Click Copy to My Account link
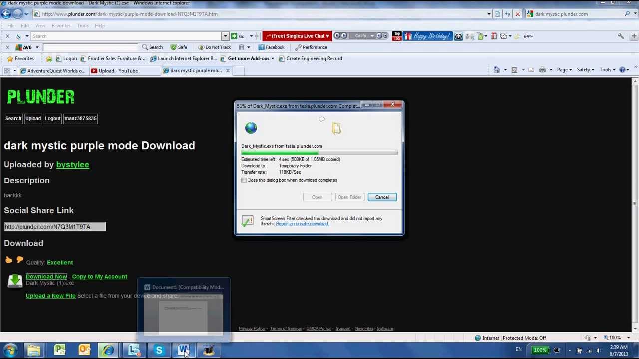The height and width of the screenshot is (359, 639). (100, 276)
